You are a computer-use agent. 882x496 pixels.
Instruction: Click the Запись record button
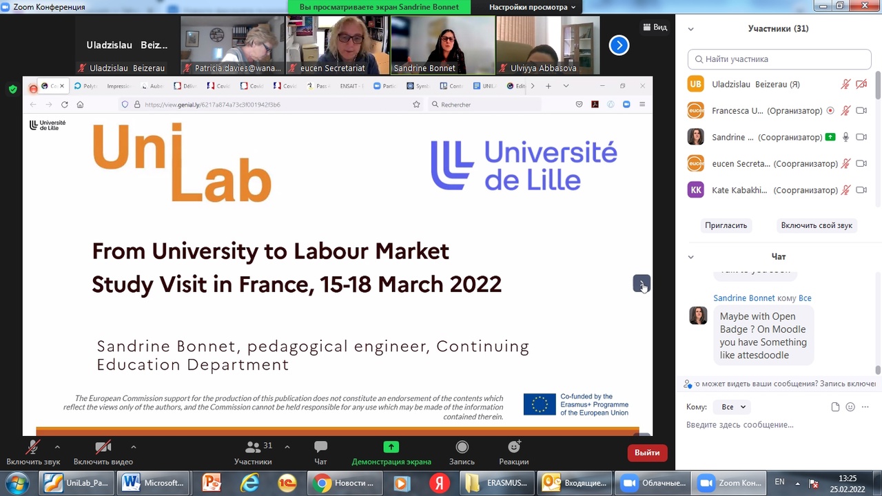[x=462, y=453]
